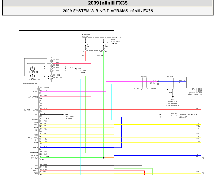224x175 pixels.
Task: Click the "SEAT BELT" pin label
Action: [34, 153]
